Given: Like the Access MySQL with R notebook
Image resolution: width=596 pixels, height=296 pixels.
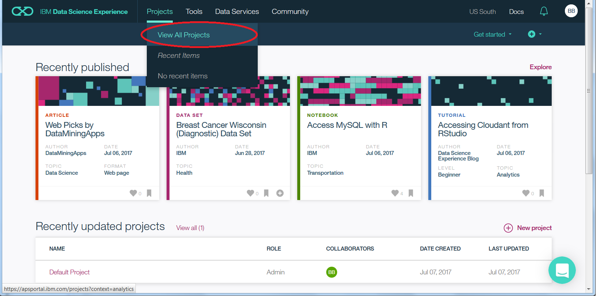Looking at the screenshot, I should click(395, 193).
